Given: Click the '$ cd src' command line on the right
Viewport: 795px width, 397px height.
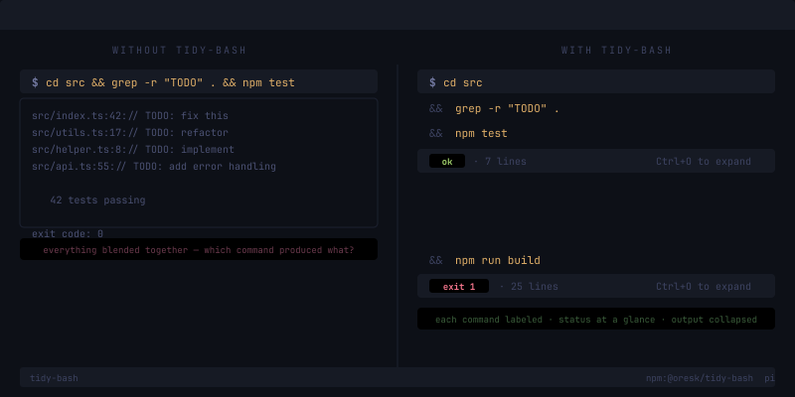Looking at the screenshot, I should pyautogui.click(x=596, y=81).
